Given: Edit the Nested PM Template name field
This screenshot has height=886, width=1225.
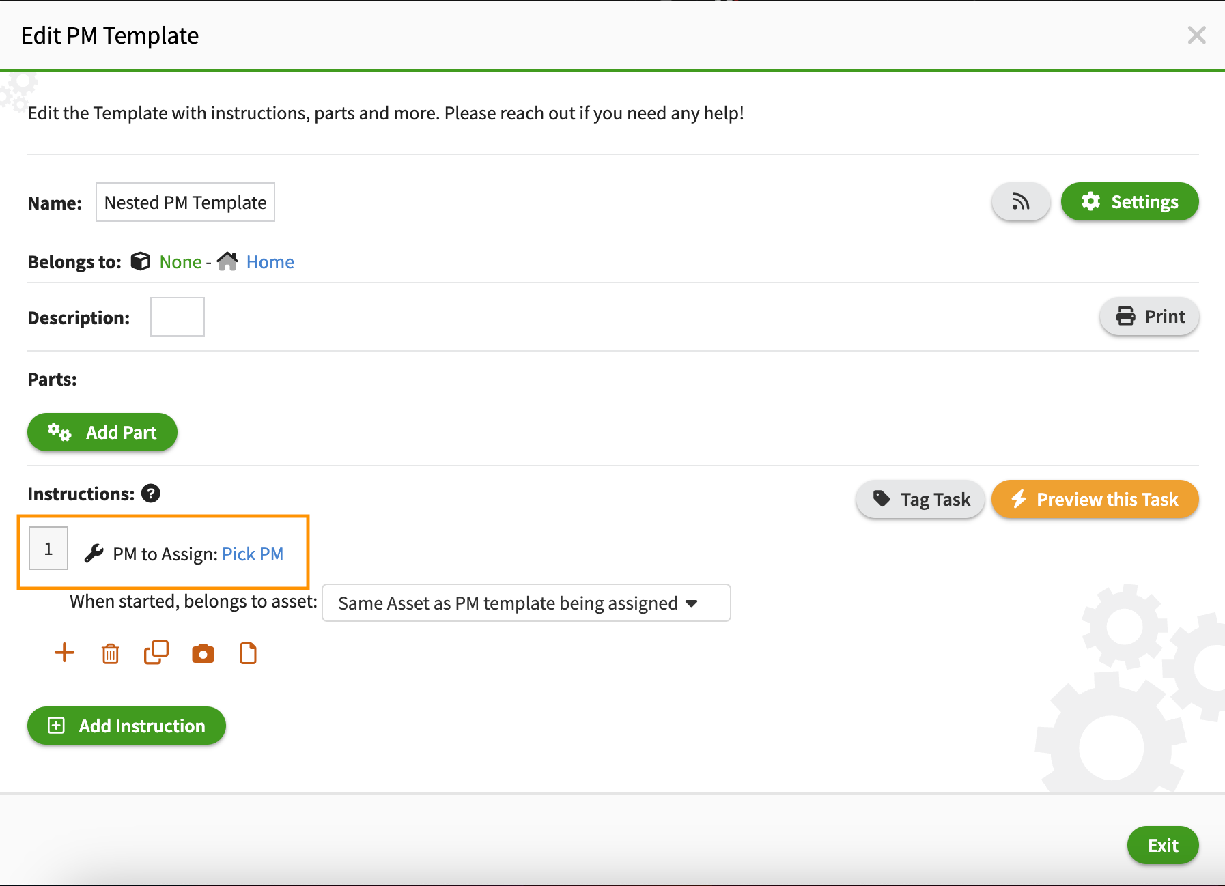Looking at the screenshot, I should coord(184,202).
